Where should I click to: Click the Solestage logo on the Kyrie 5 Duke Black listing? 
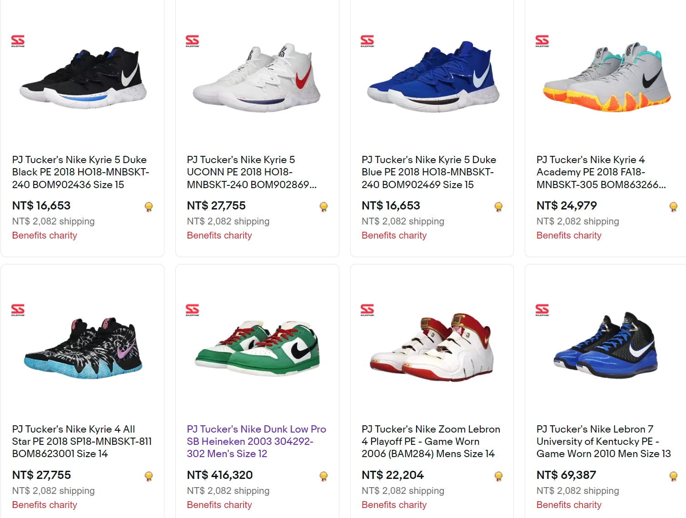click(17, 40)
